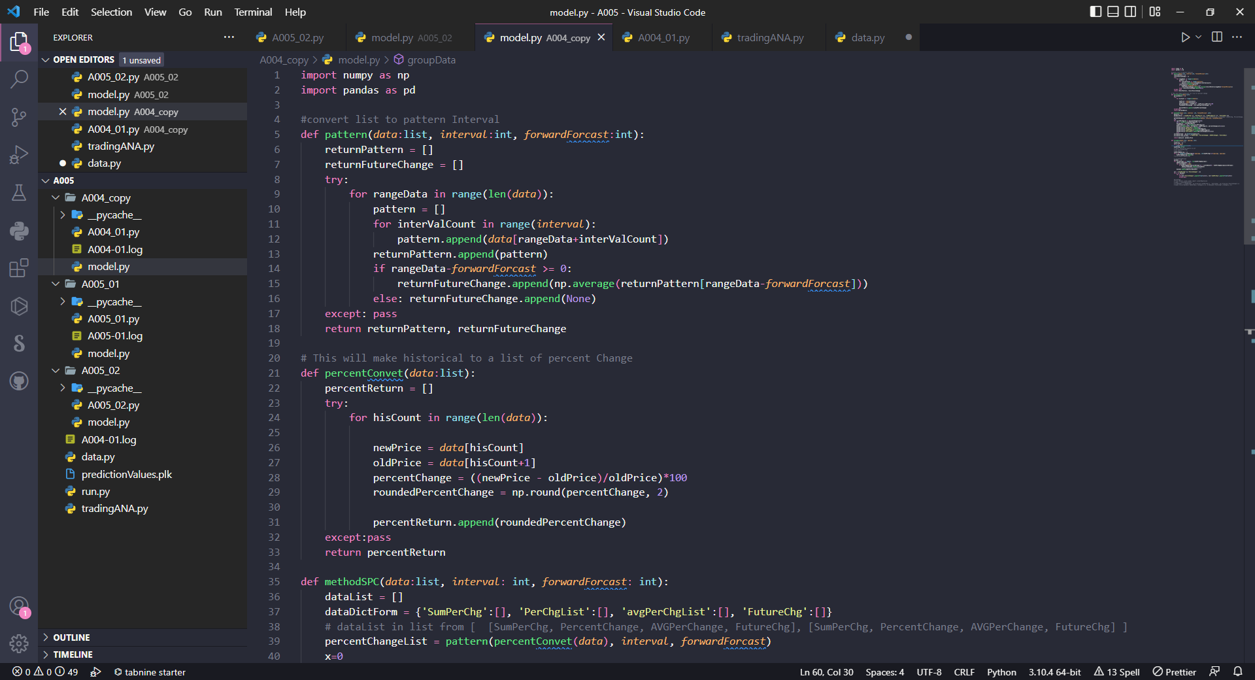1255x680 pixels.
Task: Click the feedback icon in status bar
Action: point(1214,671)
